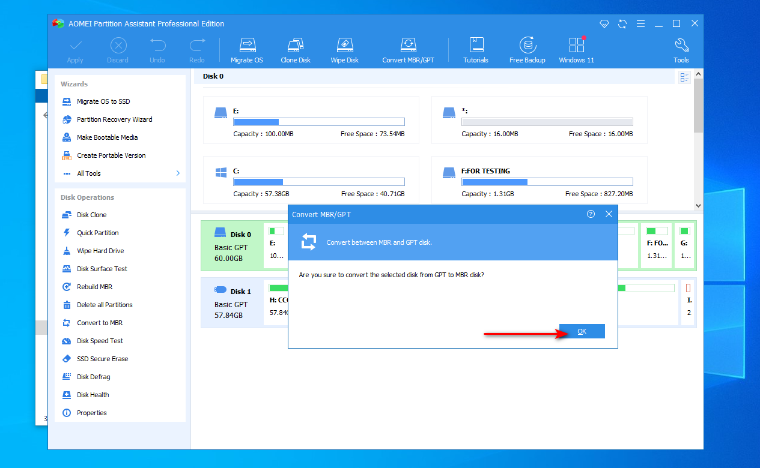The image size is (760, 468).
Task: Click the diamond upgrade icon in title bar
Action: coord(604,24)
